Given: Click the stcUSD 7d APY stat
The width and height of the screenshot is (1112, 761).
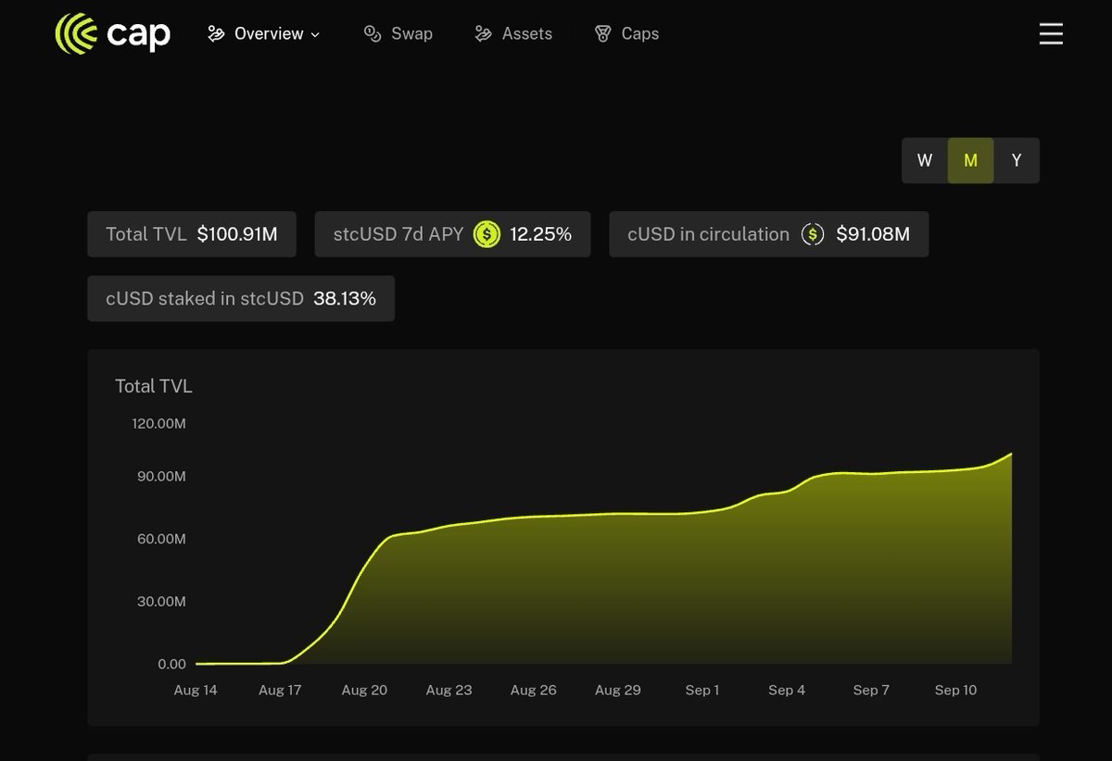Looking at the screenshot, I should coord(452,234).
